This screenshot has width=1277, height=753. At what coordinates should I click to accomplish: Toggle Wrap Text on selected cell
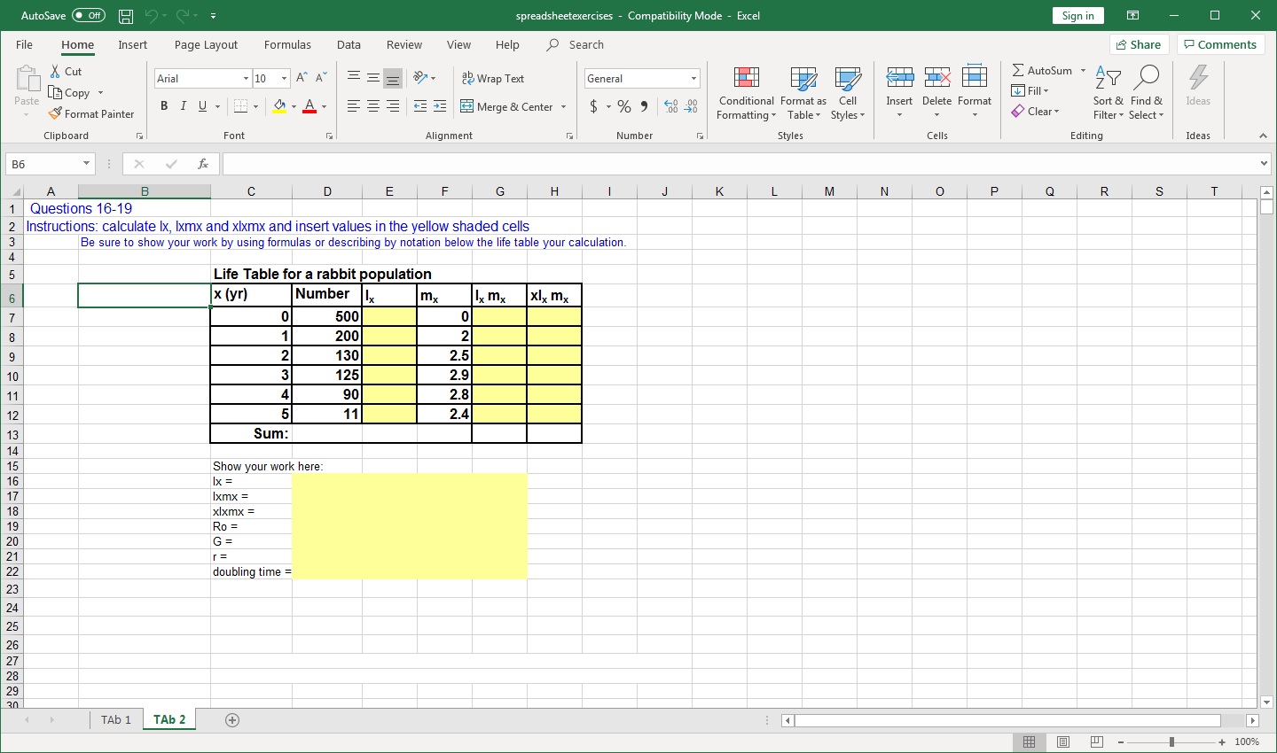point(493,78)
